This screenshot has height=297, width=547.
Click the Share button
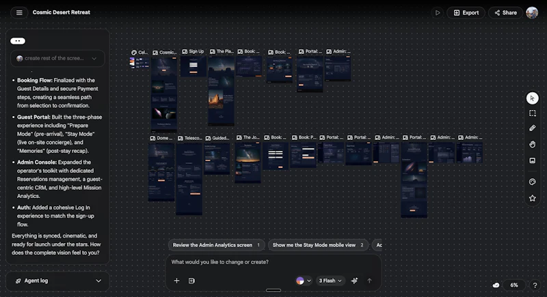pos(505,13)
